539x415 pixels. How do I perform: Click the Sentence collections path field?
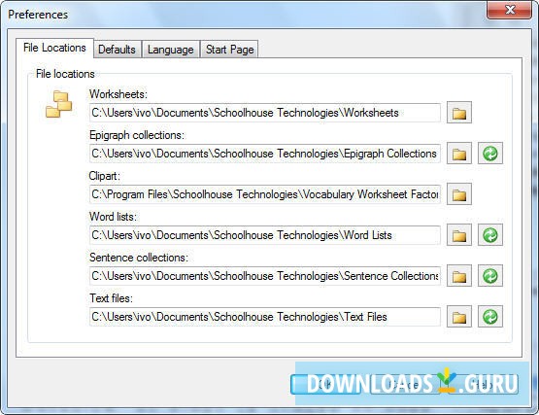[265, 276]
